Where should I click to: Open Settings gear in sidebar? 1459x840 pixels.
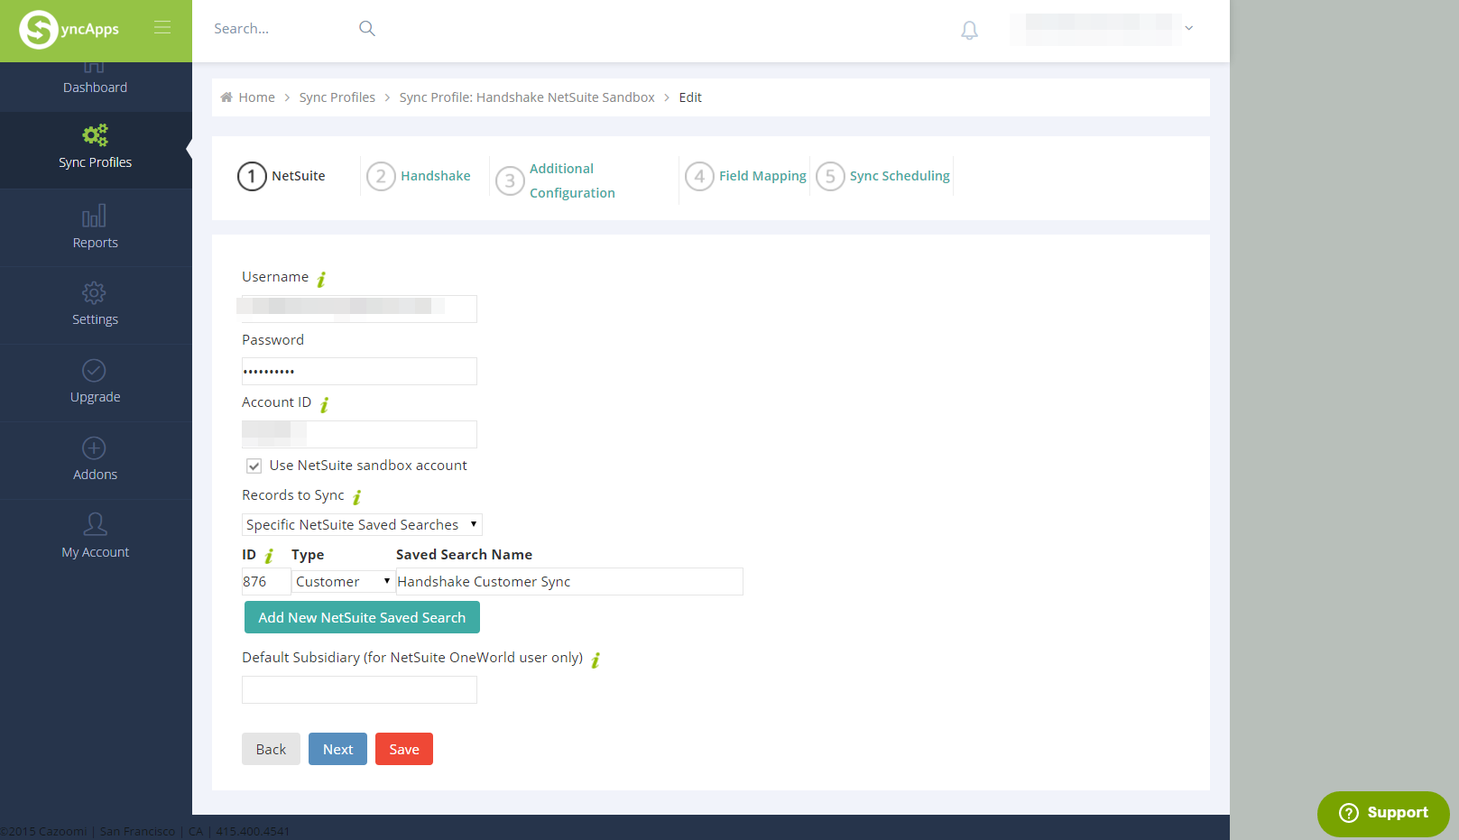95,293
